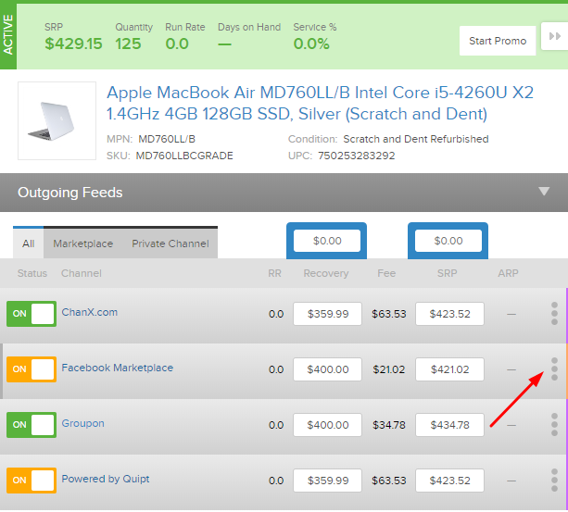Click the Groupon fee $34.78
This screenshot has width=568, height=512.
(x=388, y=425)
